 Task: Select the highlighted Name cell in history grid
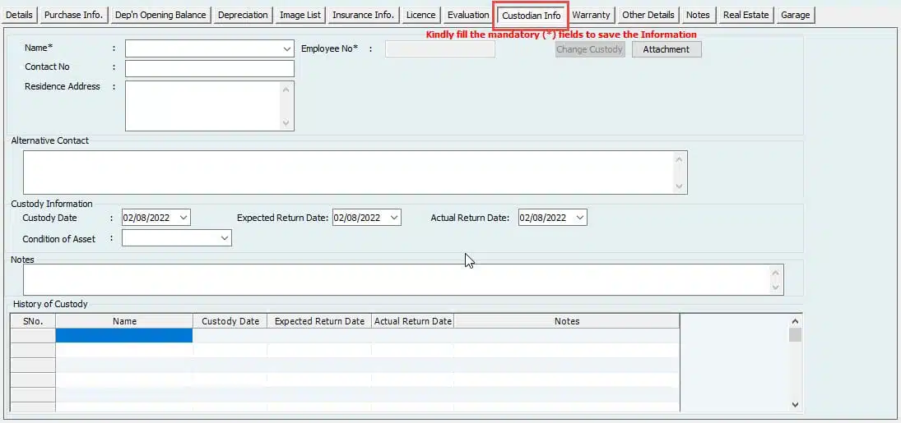tap(123, 335)
